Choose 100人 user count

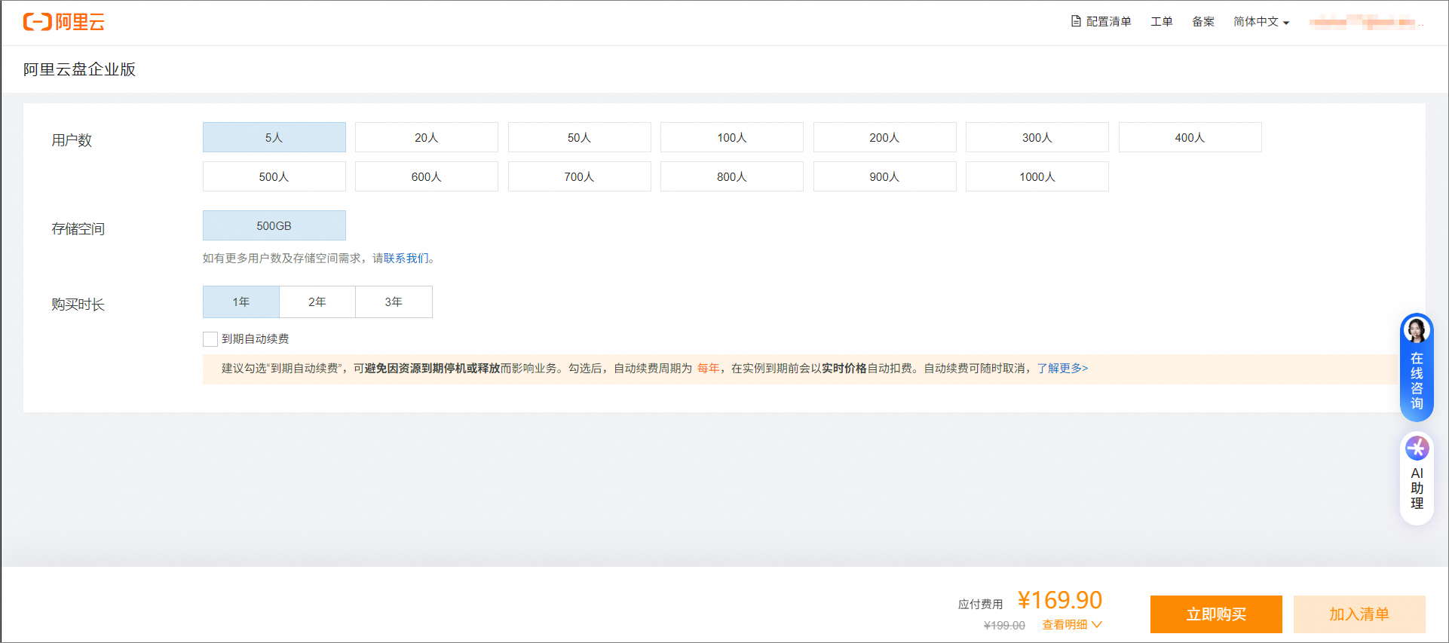(x=732, y=137)
